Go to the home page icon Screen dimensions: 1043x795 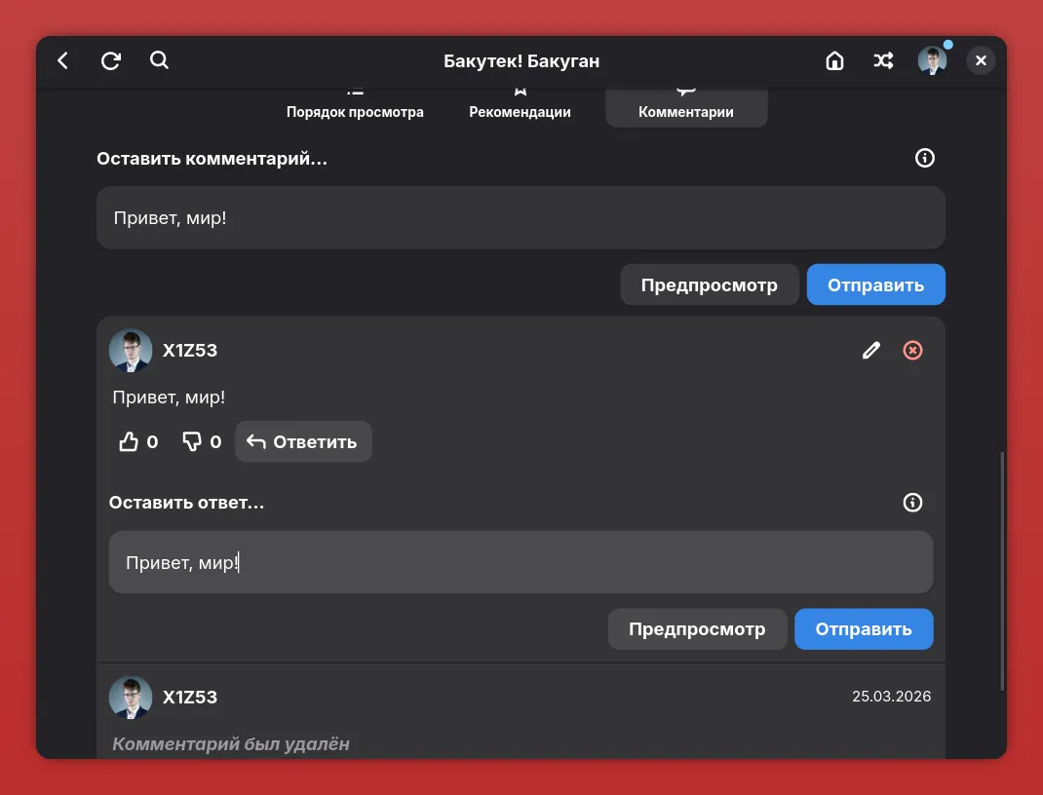point(834,60)
